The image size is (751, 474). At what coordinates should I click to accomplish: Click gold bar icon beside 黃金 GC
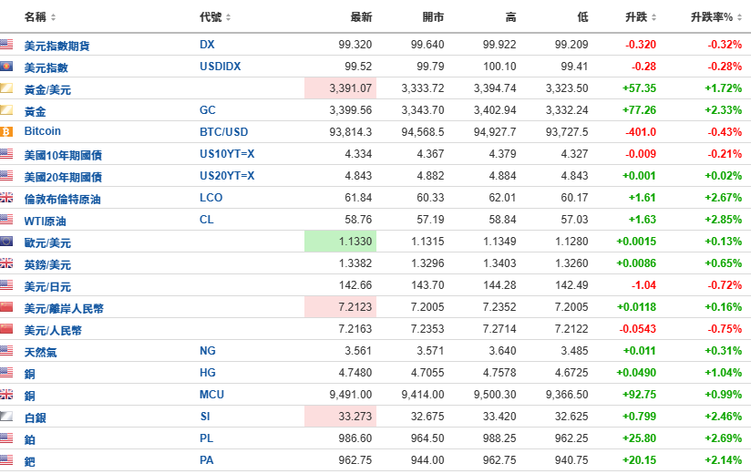click(6, 110)
